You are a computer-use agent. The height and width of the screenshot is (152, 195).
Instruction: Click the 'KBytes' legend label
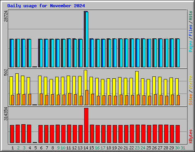[191, 136]
